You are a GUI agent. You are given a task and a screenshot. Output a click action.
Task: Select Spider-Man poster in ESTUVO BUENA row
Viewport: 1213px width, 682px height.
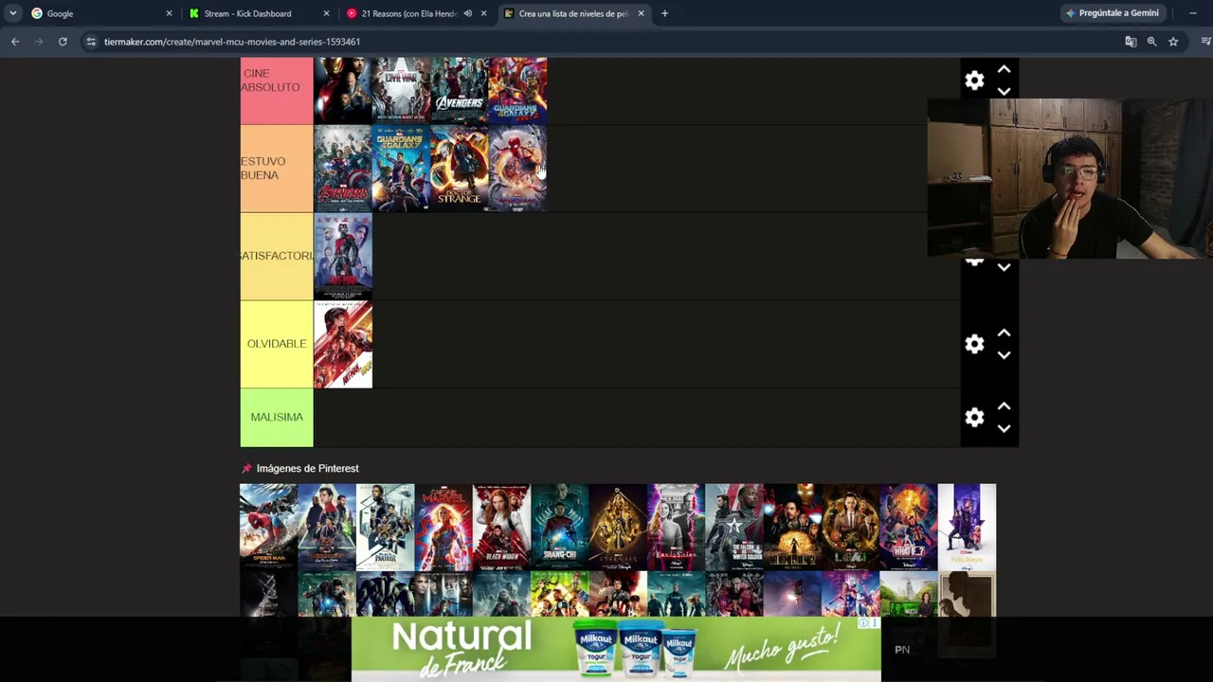[518, 169]
